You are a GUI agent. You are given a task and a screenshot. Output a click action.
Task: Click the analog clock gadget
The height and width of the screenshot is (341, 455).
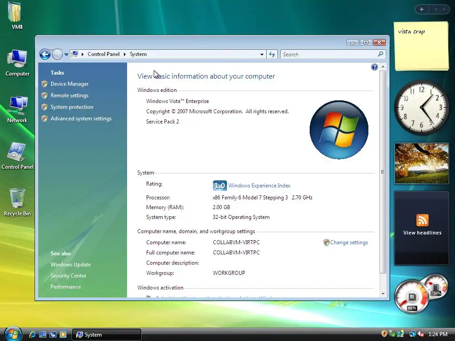(x=422, y=107)
